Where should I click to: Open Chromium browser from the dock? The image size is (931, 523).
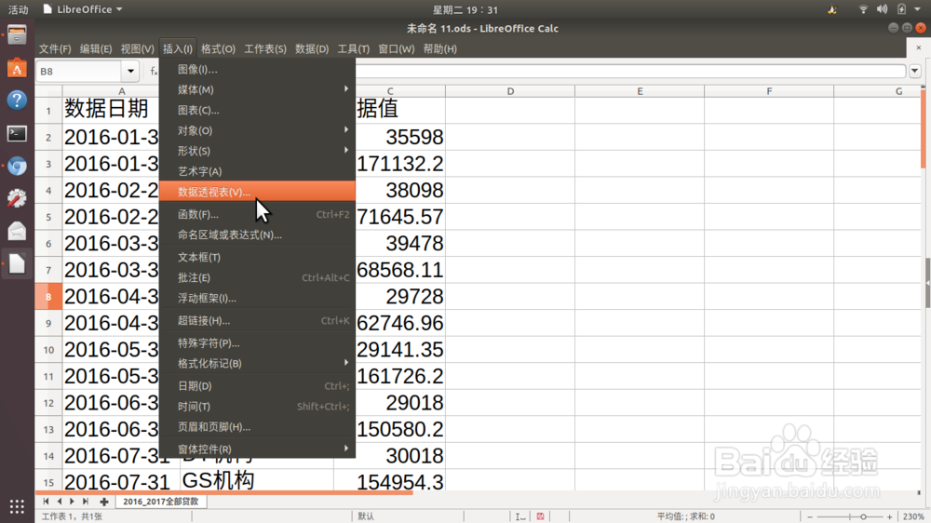(17, 167)
